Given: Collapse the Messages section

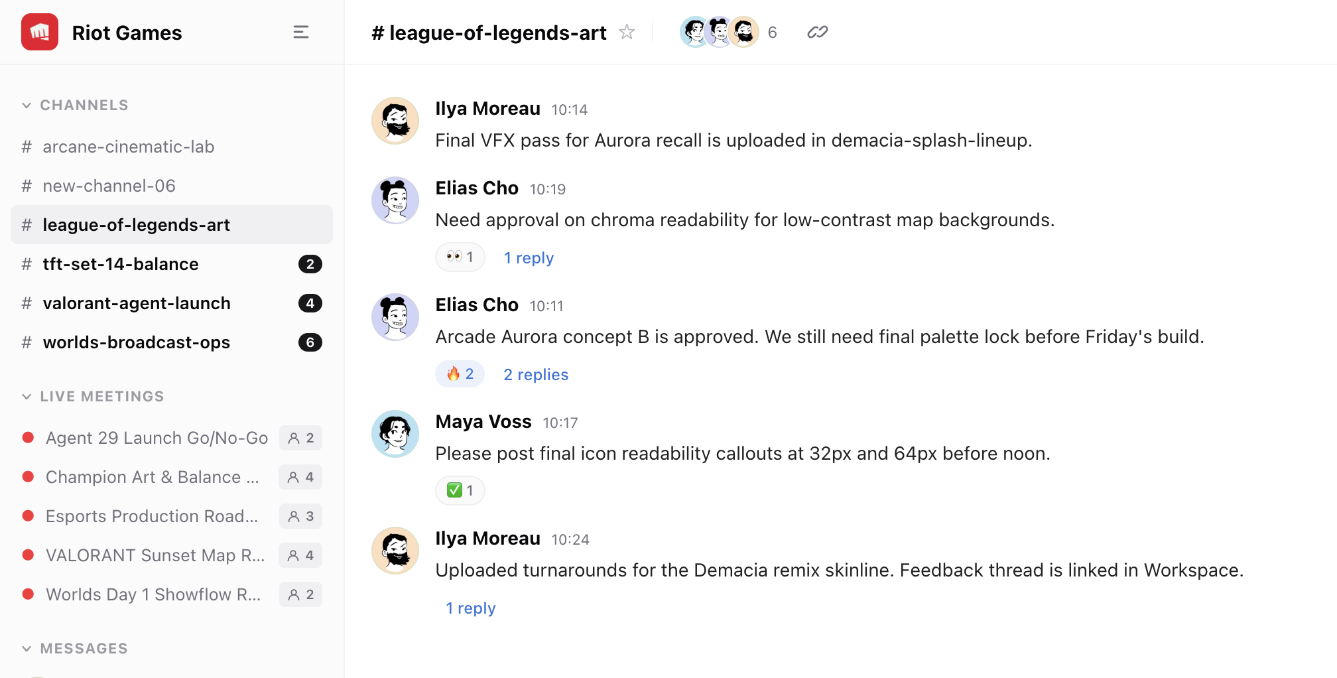Looking at the screenshot, I should pyautogui.click(x=27, y=649).
